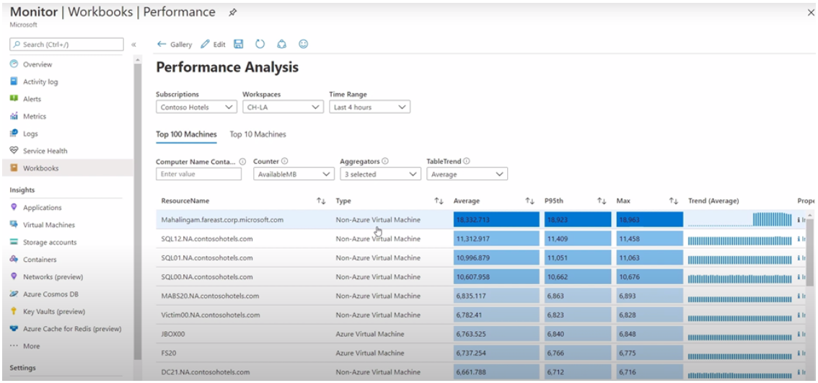Click Azure Cache for Redis icon
The height and width of the screenshot is (383, 818).
pos(14,329)
